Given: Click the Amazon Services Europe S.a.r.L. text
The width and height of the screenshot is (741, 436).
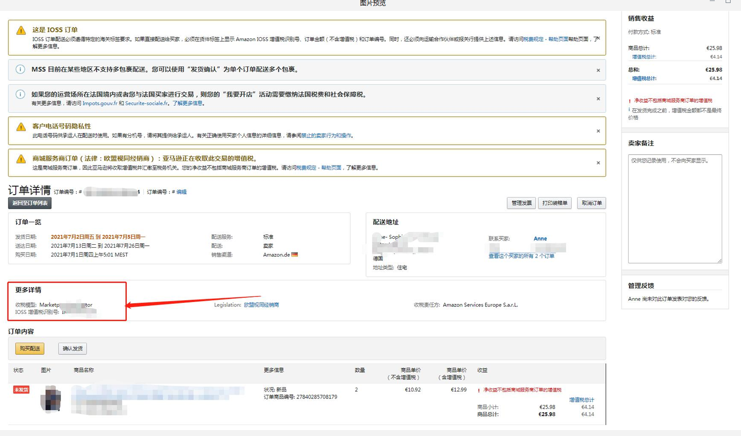Looking at the screenshot, I should coord(480,305).
